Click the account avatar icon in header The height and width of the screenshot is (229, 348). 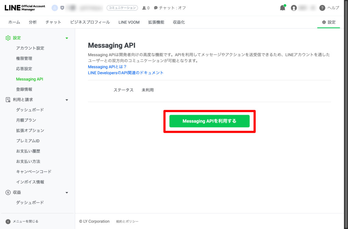(x=55, y=8)
